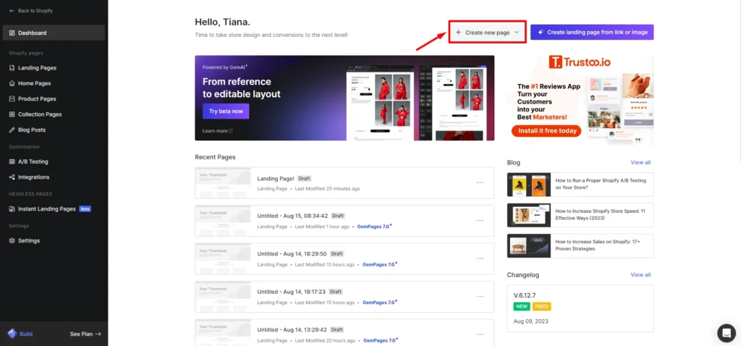Open options for Untitled Aug 14, 18:29:50
Image resolution: width=741 pixels, height=346 pixels.
pyautogui.click(x=480, y=258)
